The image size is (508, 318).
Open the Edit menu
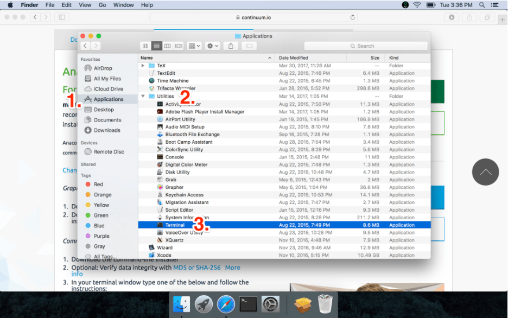pyautogui.click(x=67, y=5)
